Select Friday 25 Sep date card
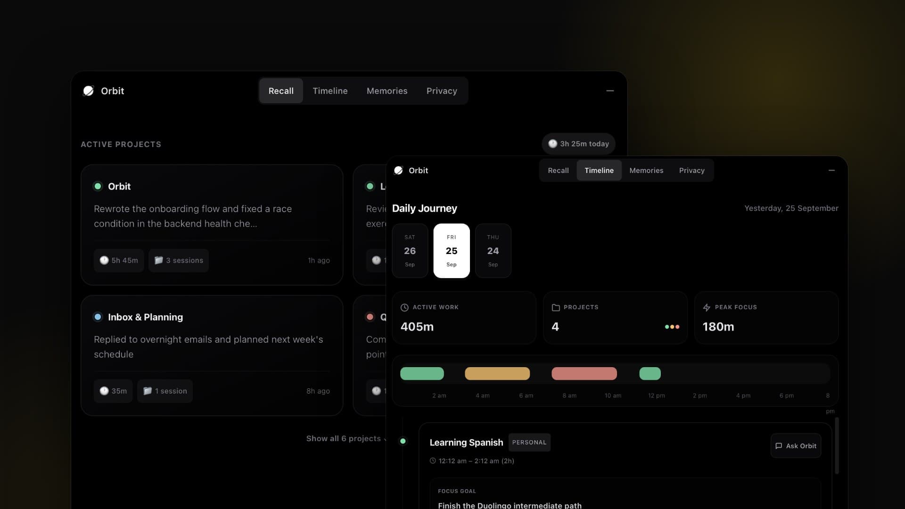This screenshot has height=509, width=905. pos(452,251)
